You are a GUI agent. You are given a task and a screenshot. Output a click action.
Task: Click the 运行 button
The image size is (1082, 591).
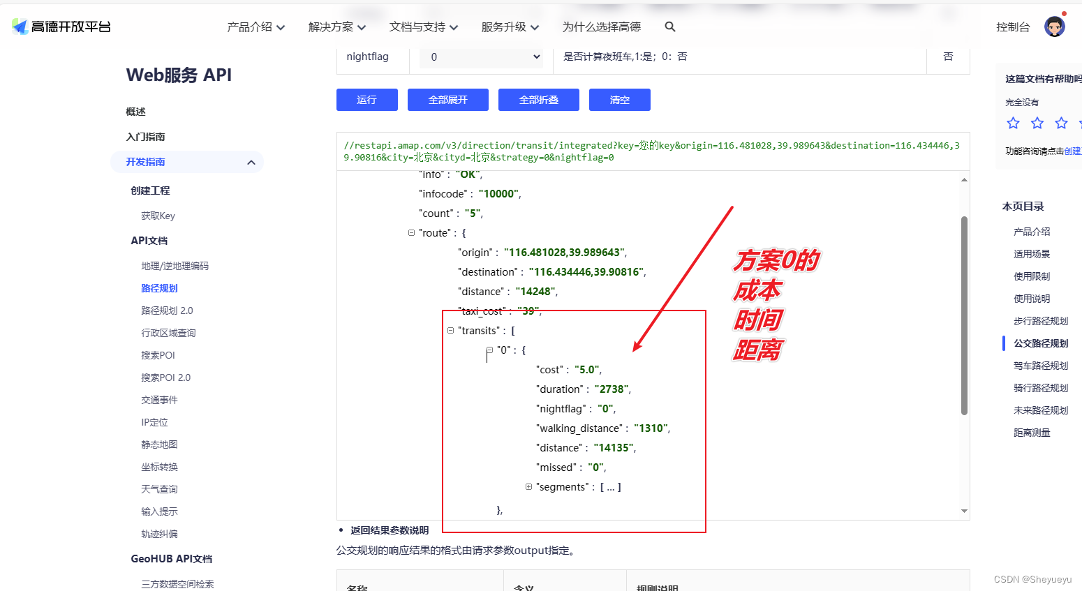pyautogui.click(x=367, y=100)
